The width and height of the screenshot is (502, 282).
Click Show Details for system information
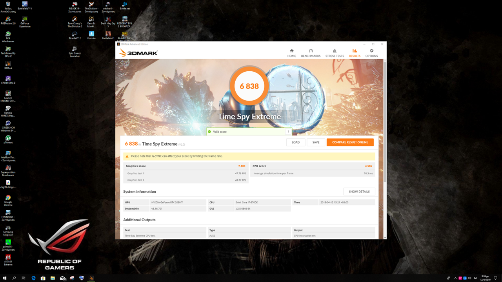tap(359, 192)
